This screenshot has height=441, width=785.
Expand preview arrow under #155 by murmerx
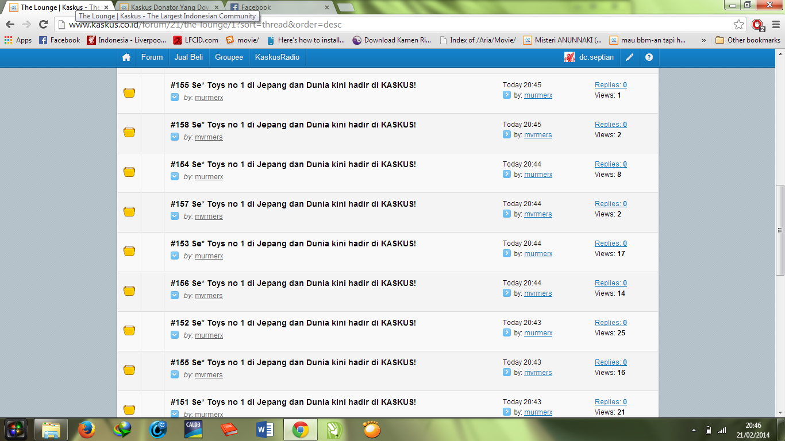(x=175, y=97)
